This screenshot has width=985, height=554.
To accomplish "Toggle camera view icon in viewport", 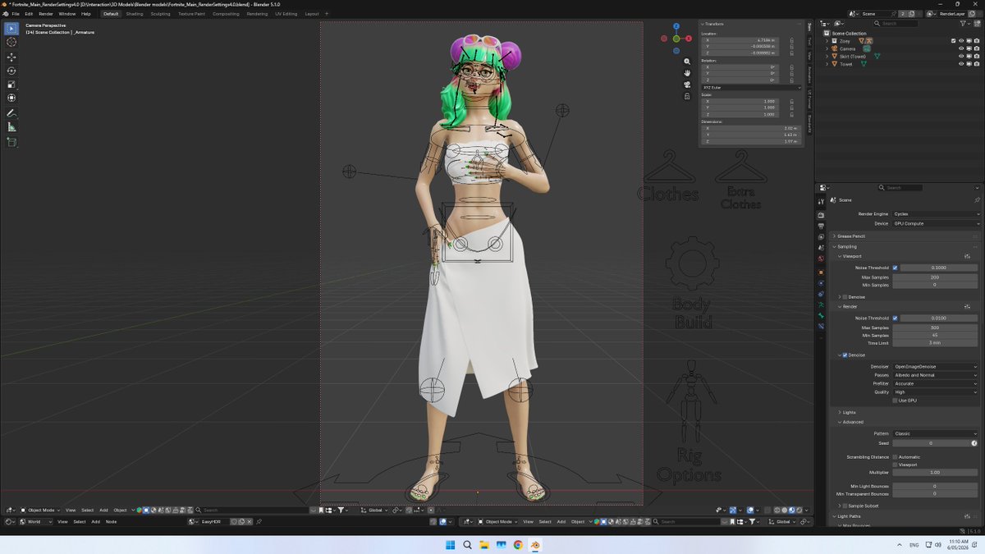I will pos(687,85).
